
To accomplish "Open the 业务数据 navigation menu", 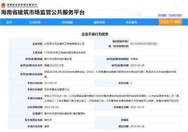I will (67, 22).
